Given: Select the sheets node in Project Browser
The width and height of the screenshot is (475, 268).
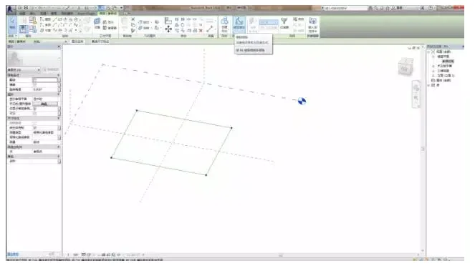Looking at the screenshot, I should 443,80.
